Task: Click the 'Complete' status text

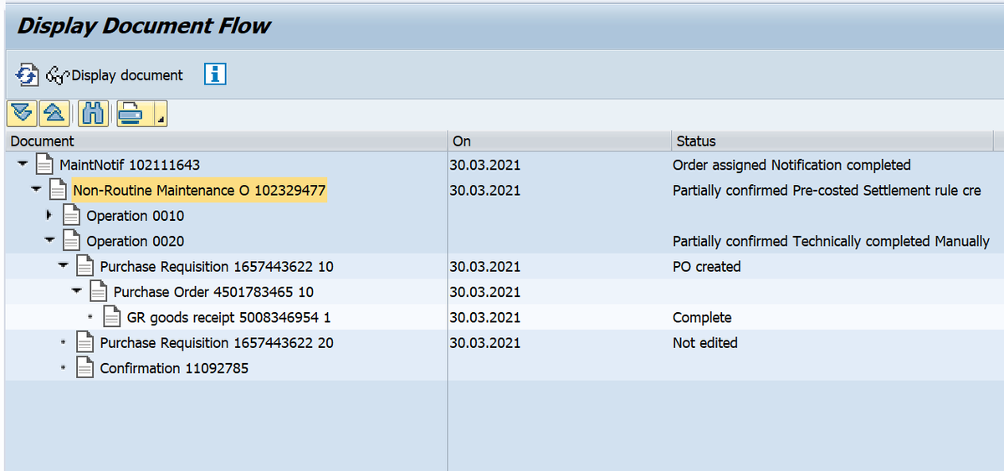Action: tap(702, 318)
